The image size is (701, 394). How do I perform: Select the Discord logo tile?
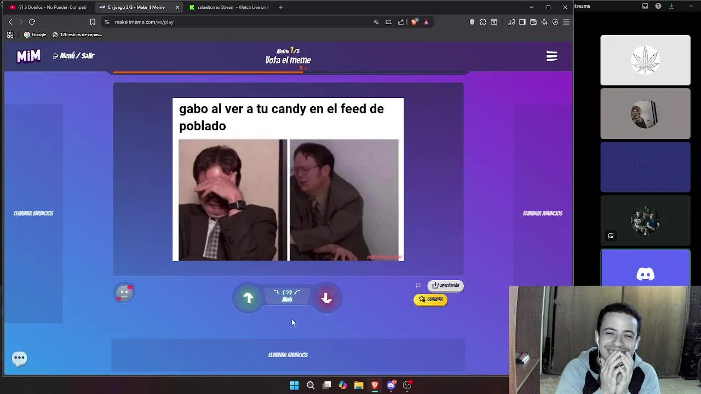coord(645,268)
